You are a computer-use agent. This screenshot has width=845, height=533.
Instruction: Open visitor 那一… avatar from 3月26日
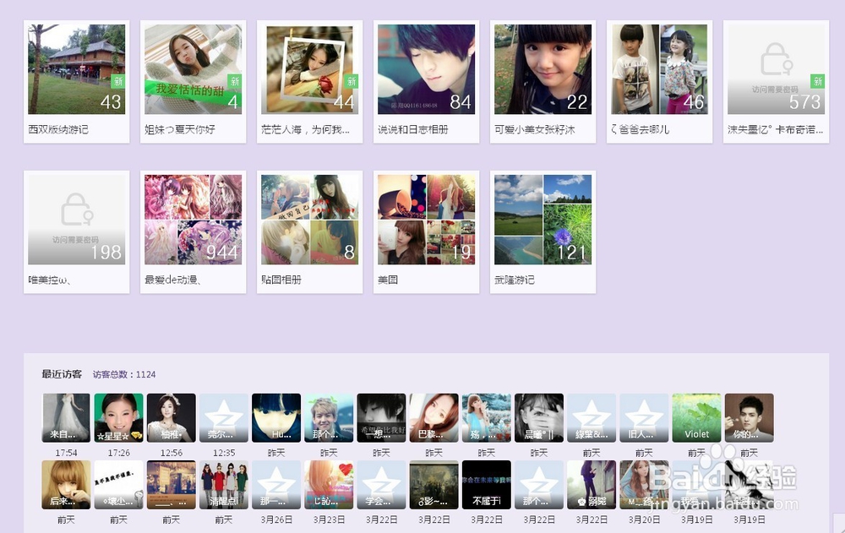click(276, 485)
